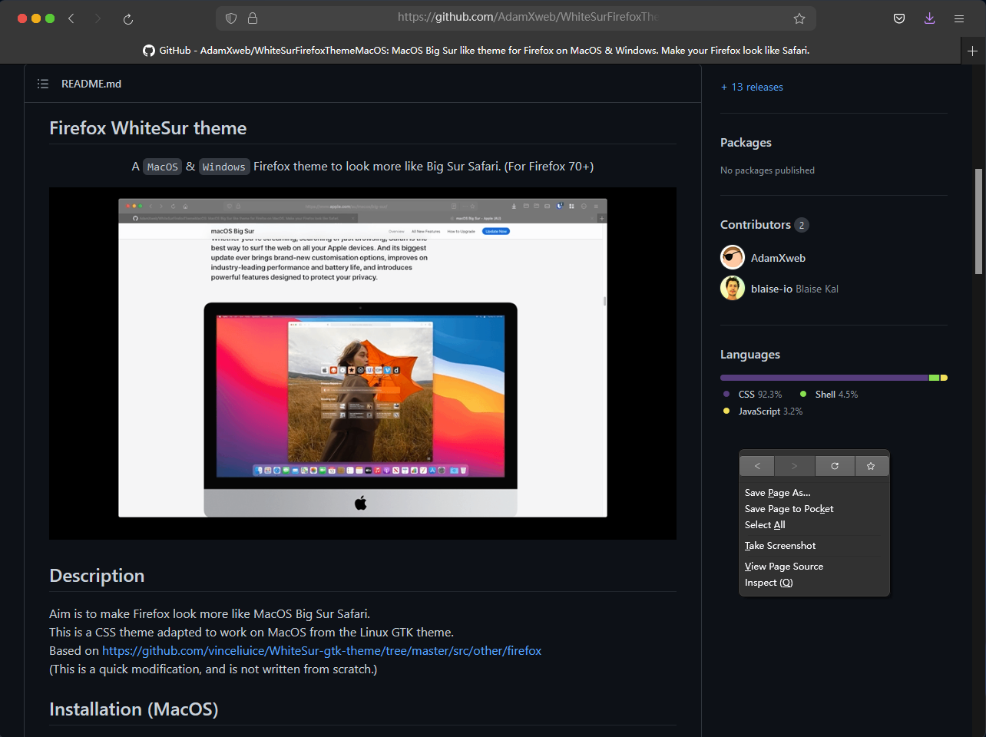
Task: Open the Firefox application menu
Action: (x=958, y=18)
